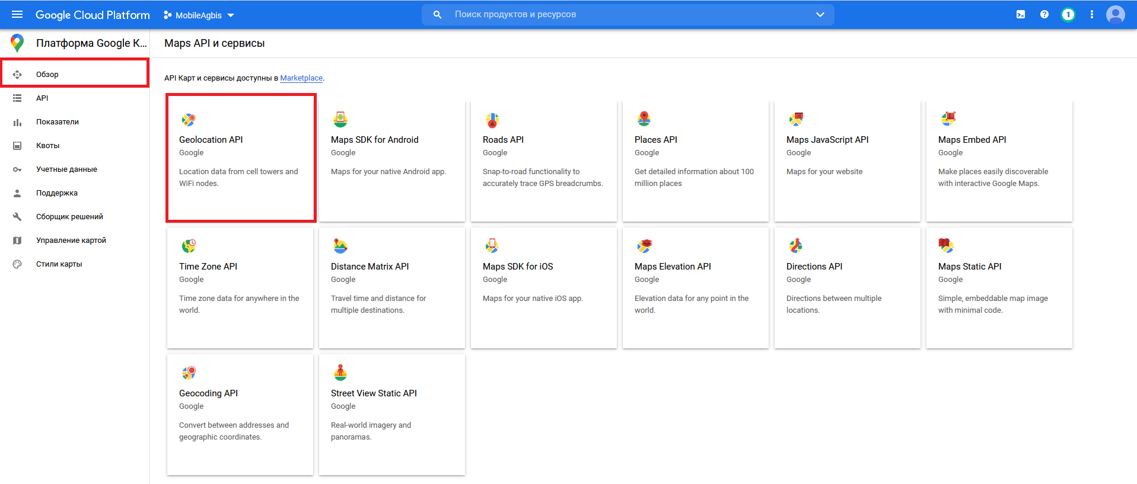The height and width of the screenshot is (484, 1137).
Task: Activate Cloud Shell terminal icon
Action: [x=1021, y=15]
